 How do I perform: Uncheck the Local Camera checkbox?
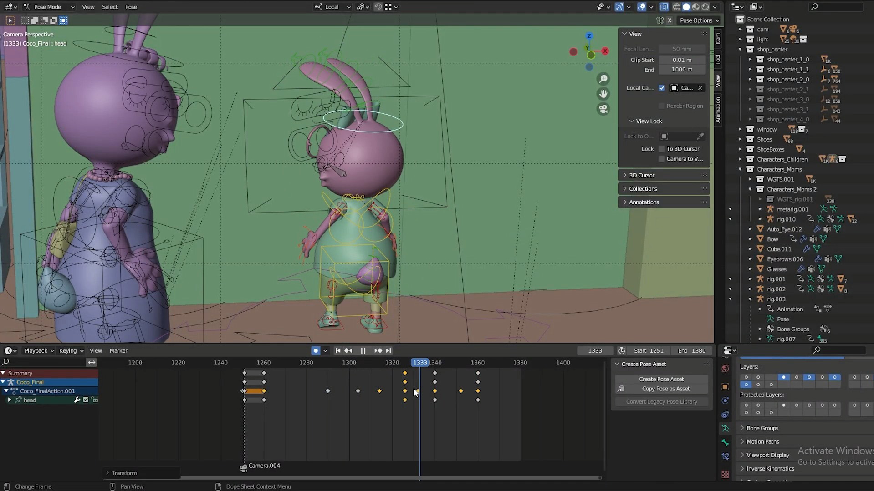click(x=662, y=88)
